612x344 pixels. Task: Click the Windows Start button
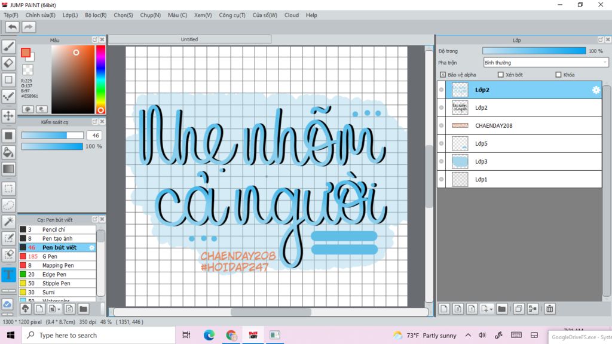click(x=11, y=336)
